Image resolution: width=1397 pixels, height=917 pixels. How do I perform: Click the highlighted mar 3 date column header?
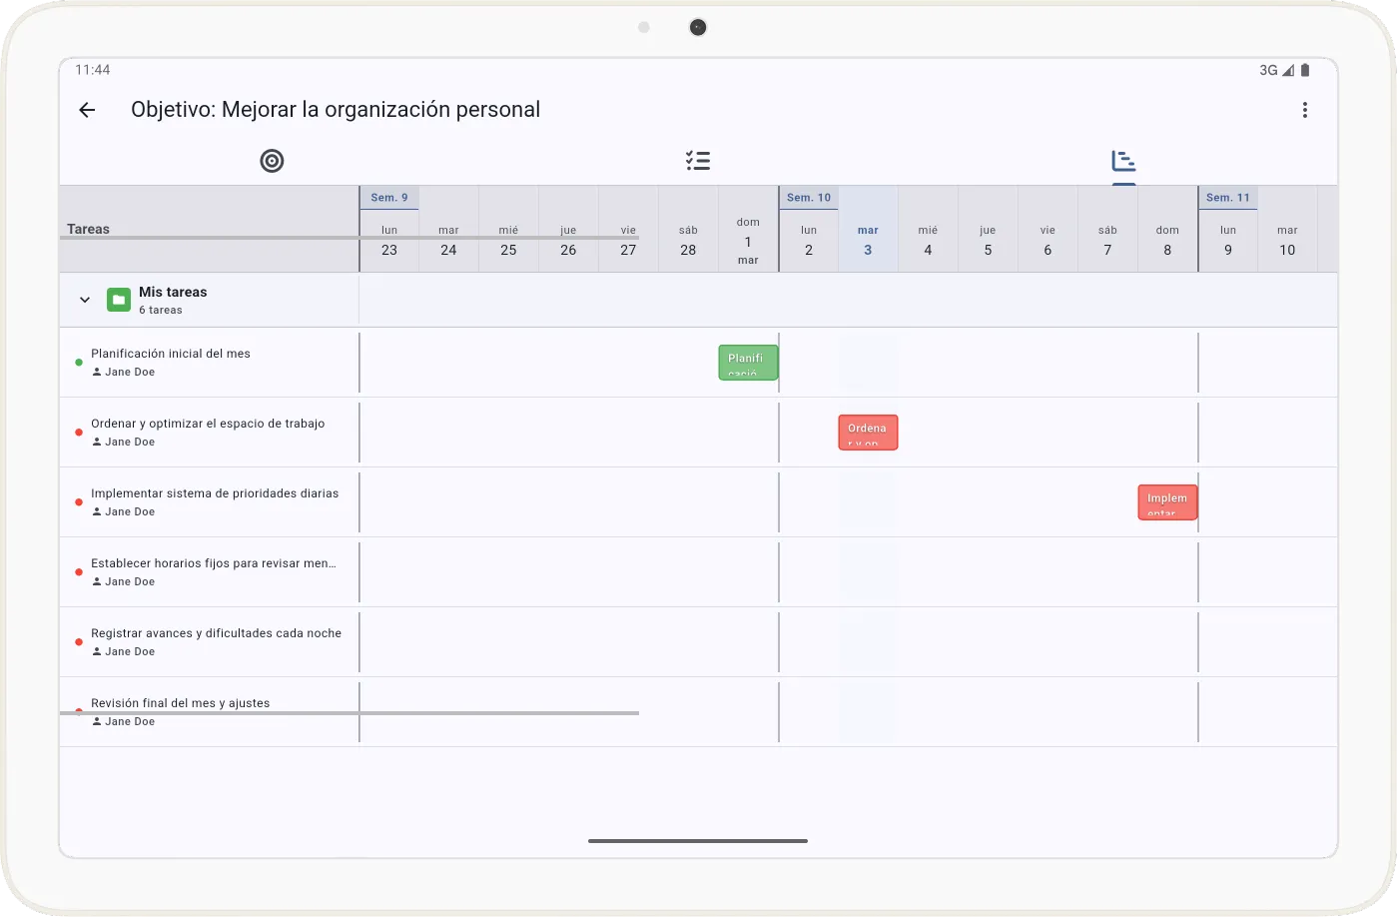867,240
